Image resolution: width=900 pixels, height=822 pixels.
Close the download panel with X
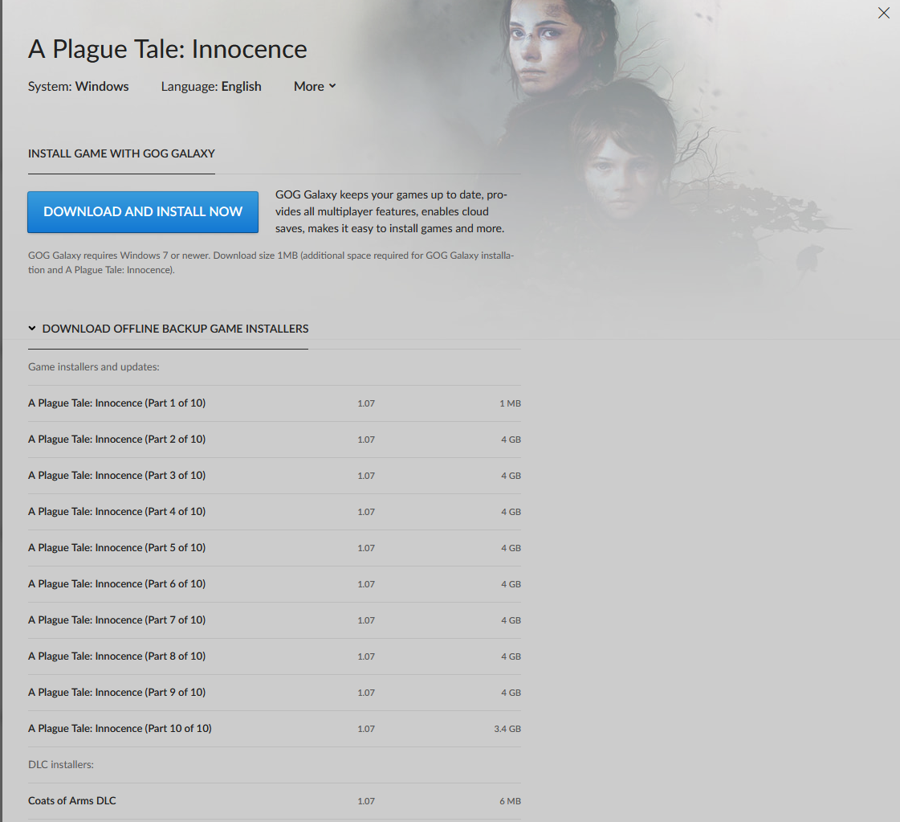(x=883, y=13)
